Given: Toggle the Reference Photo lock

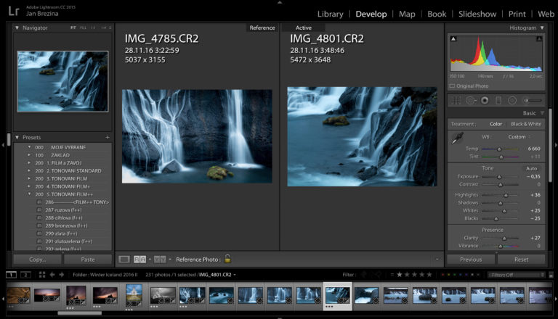Looking at the screenshot, I should point(227,259).
